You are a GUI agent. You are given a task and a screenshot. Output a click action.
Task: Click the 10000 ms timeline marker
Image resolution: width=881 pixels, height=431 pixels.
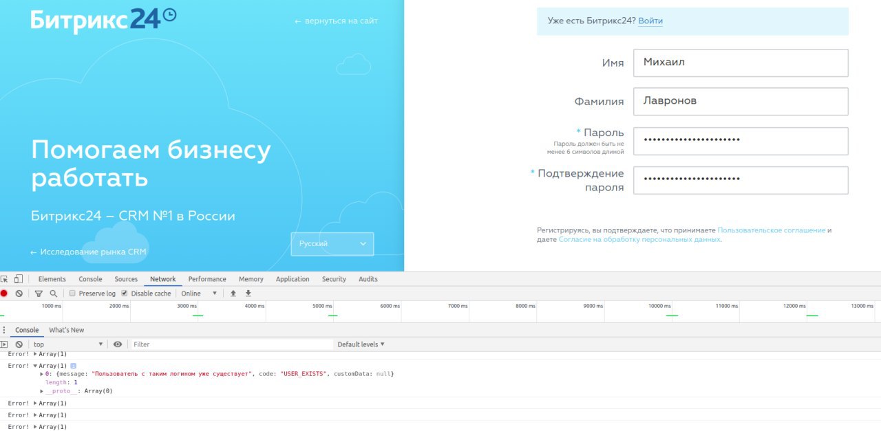point(659,306)
